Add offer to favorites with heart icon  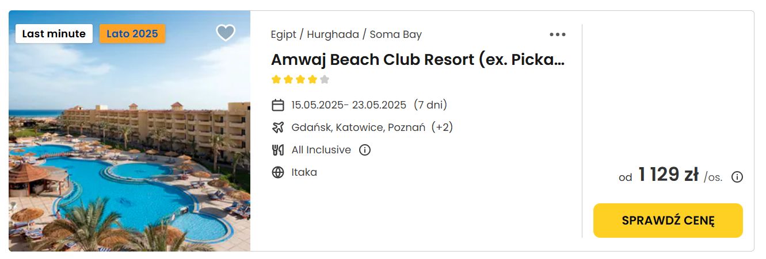pos(226,33)
